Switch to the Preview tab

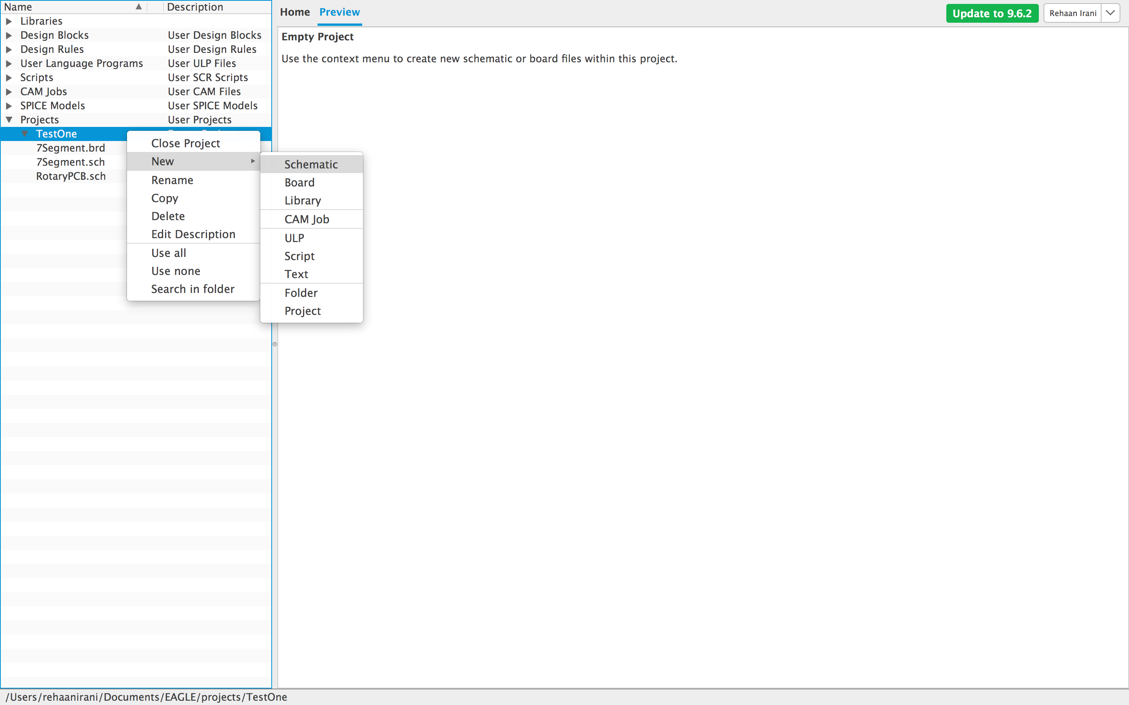point(339,12)
